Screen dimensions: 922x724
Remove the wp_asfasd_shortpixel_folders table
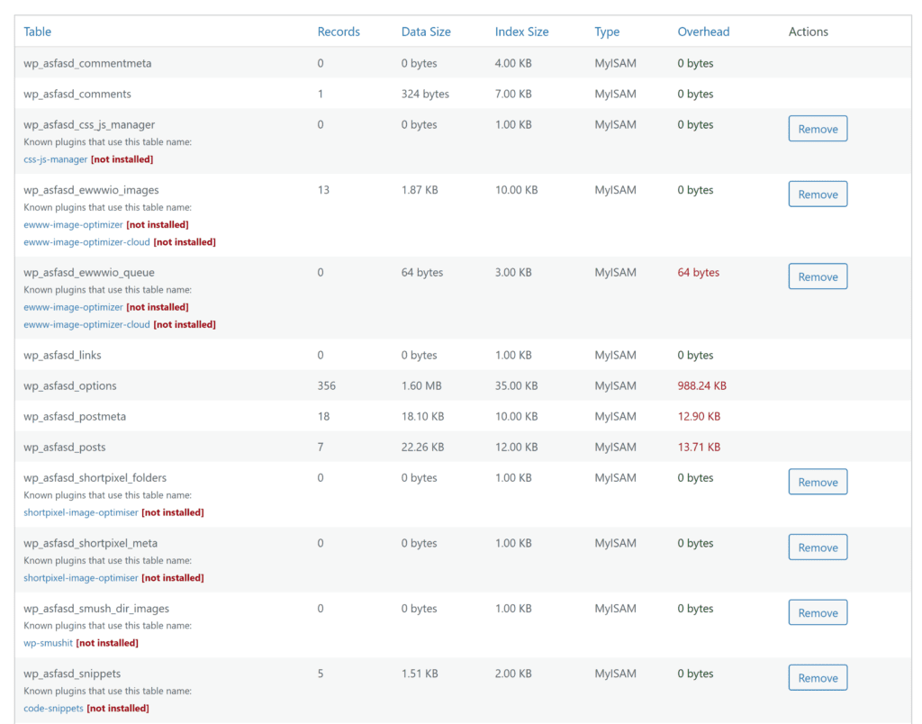(818, 482)
